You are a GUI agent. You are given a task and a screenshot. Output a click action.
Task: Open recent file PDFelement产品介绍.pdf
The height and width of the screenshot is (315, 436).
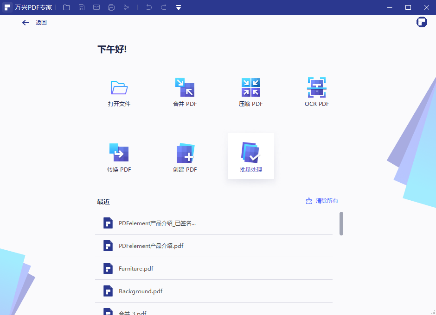click(151, 246)
